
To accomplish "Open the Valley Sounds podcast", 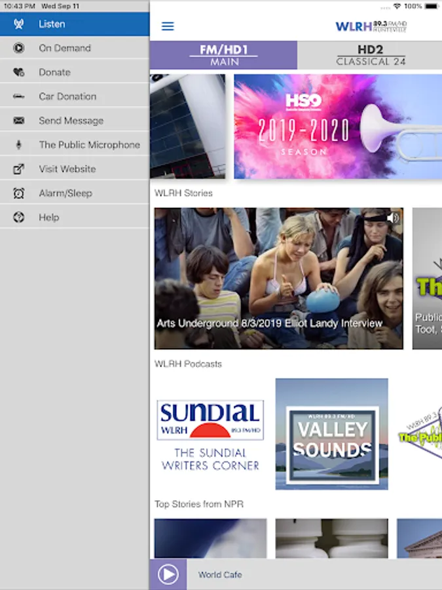I will (x=331, y=434).
